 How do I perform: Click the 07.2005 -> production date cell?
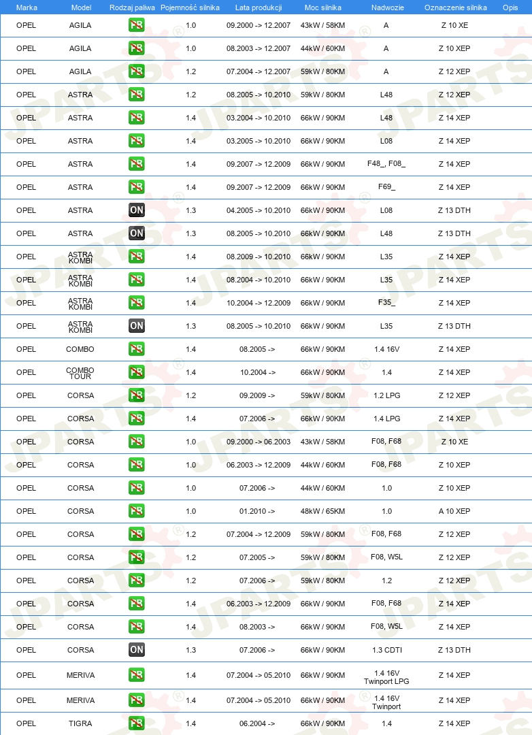coord(257,557)
